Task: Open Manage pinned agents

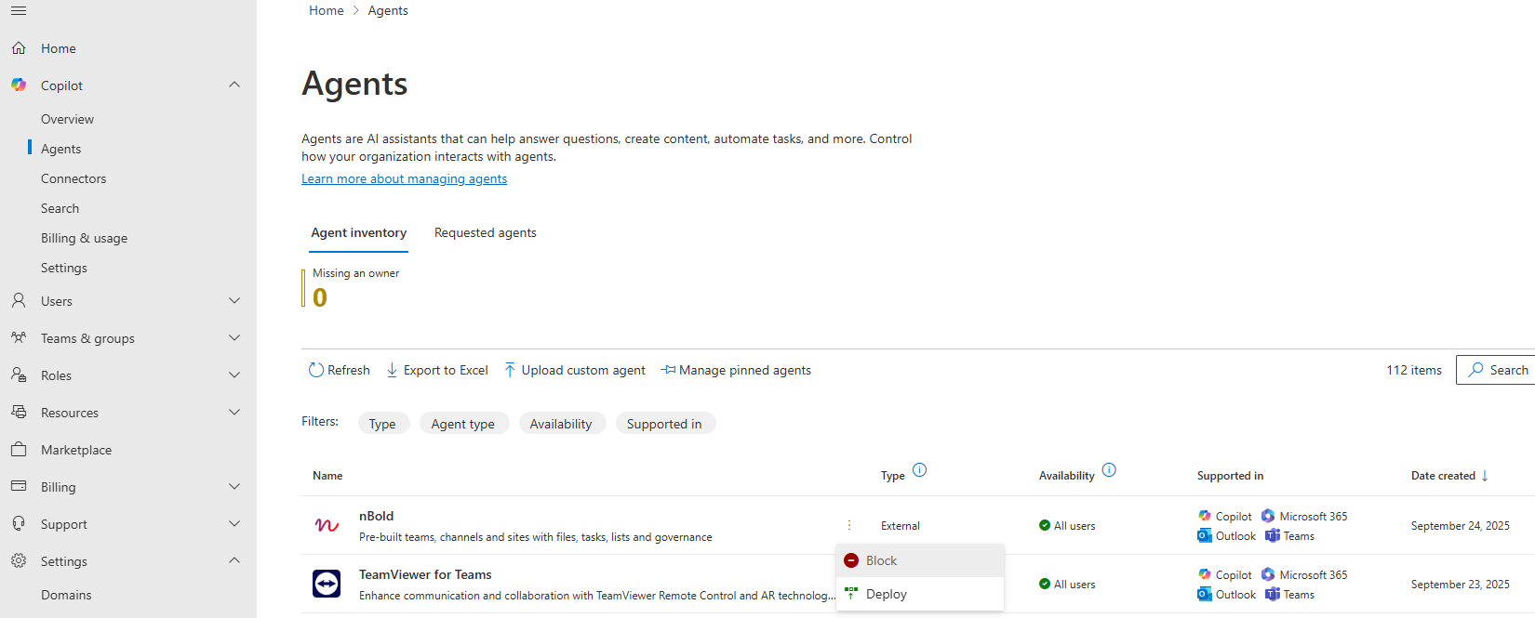Action: pyautogui.click(x=736, y=370)
